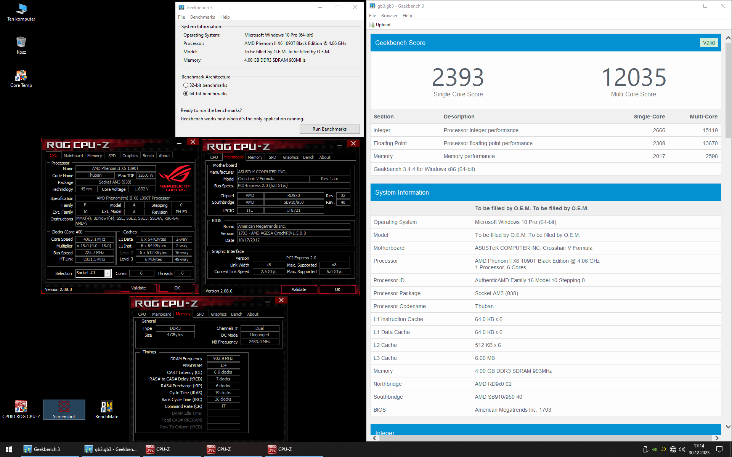Click the temperature 20 tray icon
This screenshot has height=457, width=732.
[x=663, y=449]
